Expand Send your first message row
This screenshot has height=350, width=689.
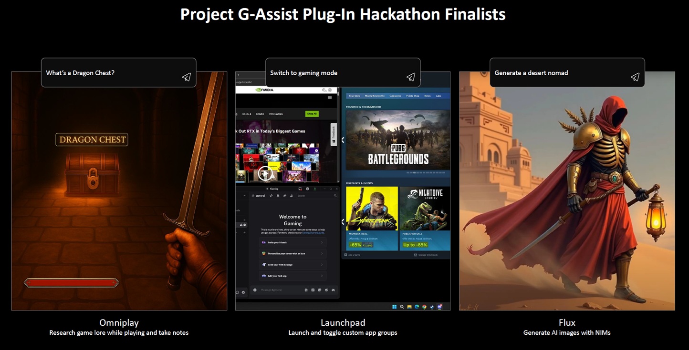pyautogui.click(x=292, y=265)
